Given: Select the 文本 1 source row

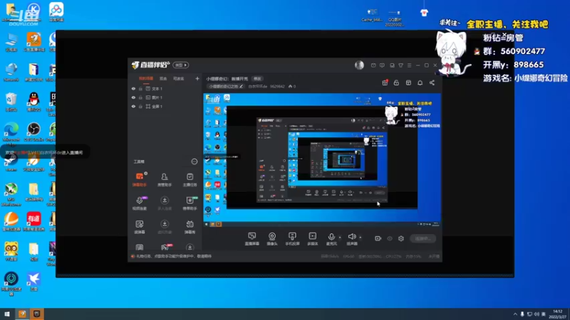Looking at the screenshot, I should click(x=165, y=88).
